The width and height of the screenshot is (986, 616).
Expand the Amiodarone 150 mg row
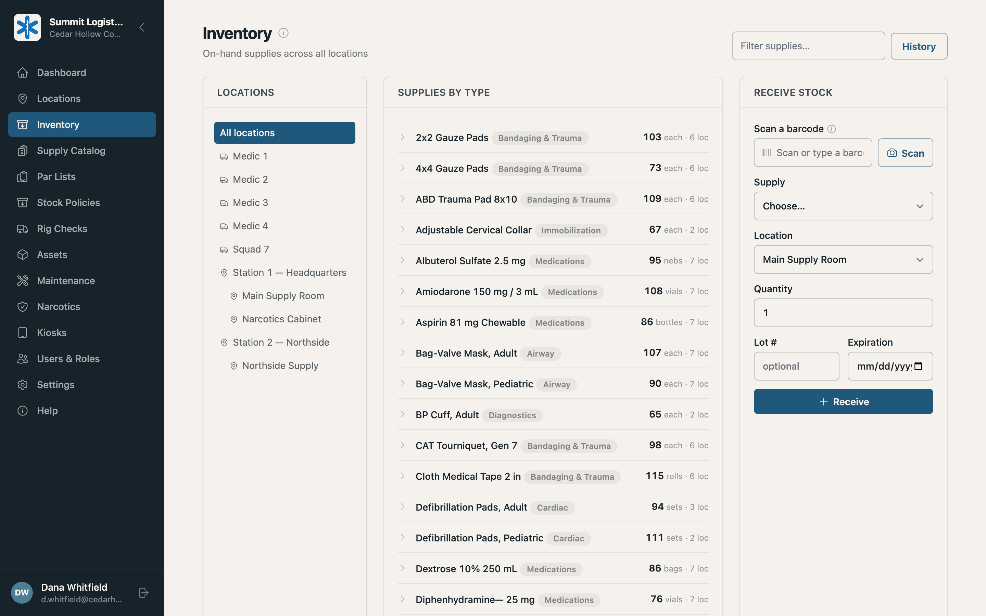[403, 291]
